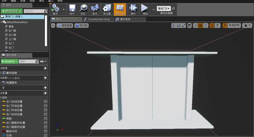
Task: Toggle the scale snap orange button
Action: coord(225,25)
